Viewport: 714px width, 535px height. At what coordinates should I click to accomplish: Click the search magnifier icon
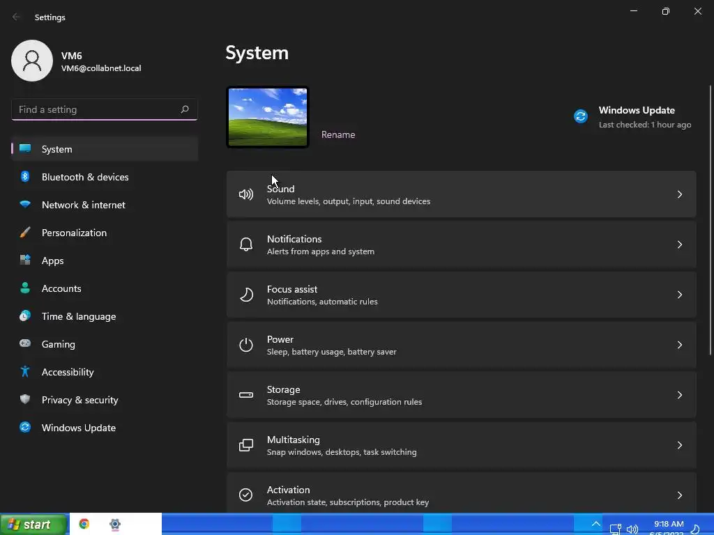184,109
